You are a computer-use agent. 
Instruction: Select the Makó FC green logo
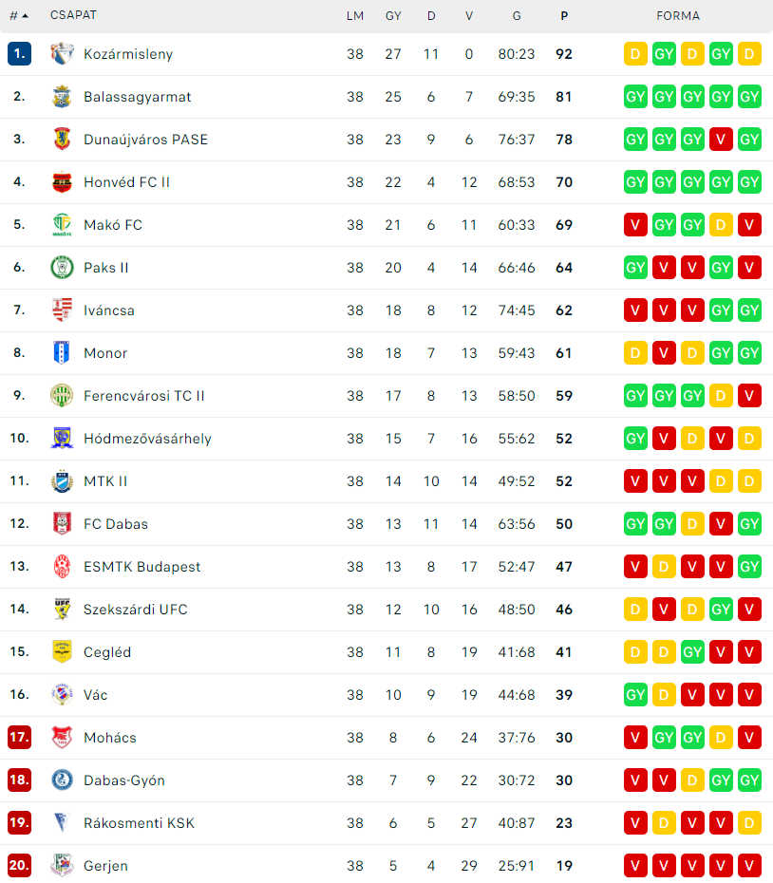pos(62,225)
